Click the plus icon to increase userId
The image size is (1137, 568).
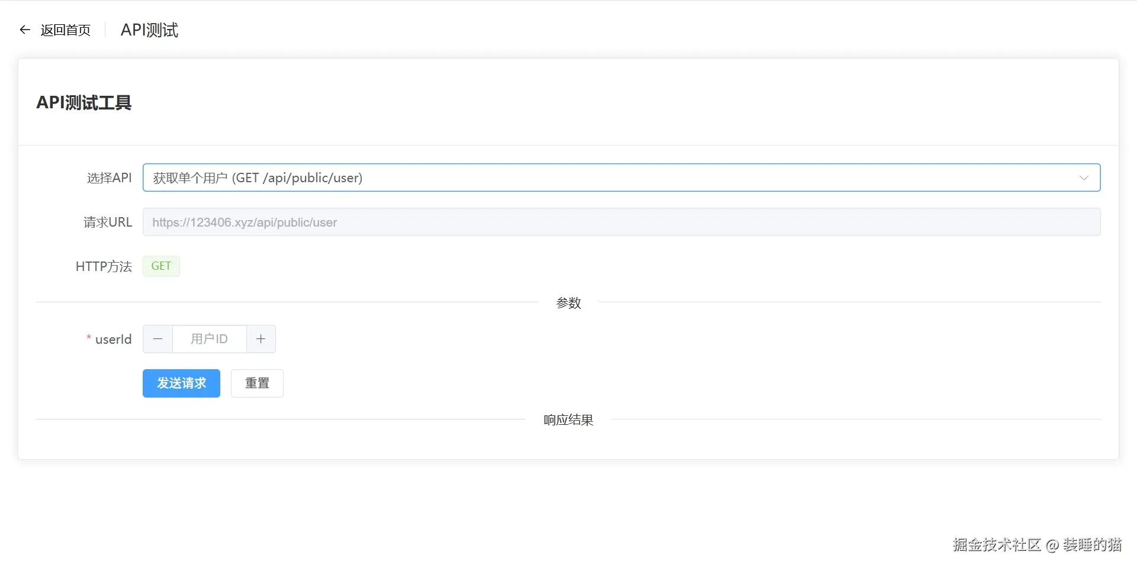click(261, 338)
